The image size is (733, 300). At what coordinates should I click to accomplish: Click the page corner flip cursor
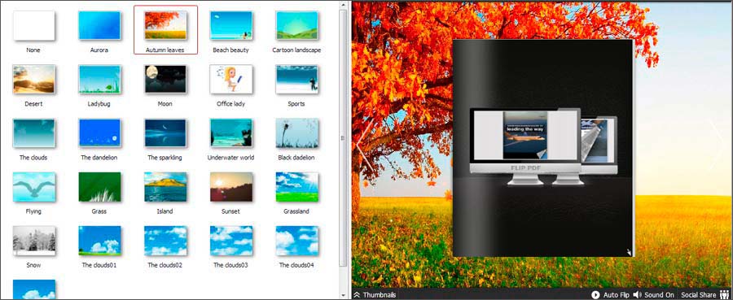pyautogui.click(x=630, y=252)
